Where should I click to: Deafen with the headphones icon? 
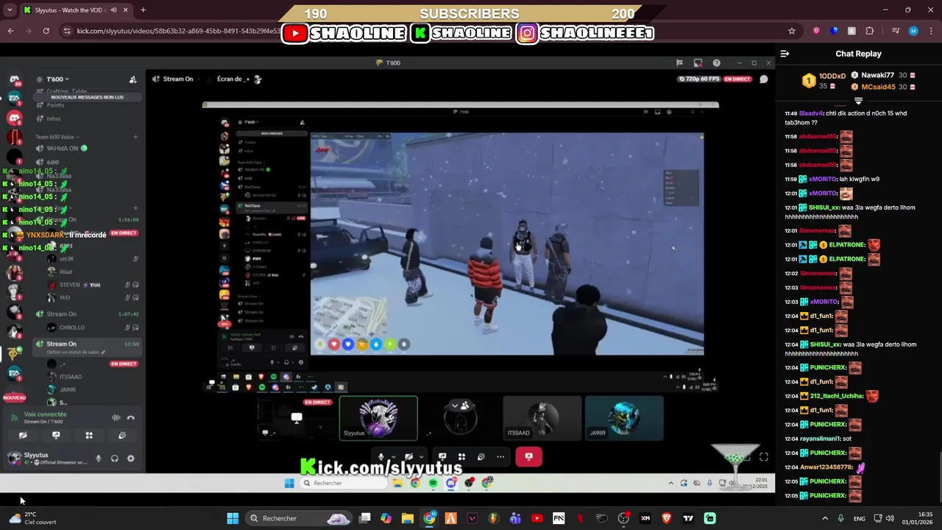click(114, 459)
